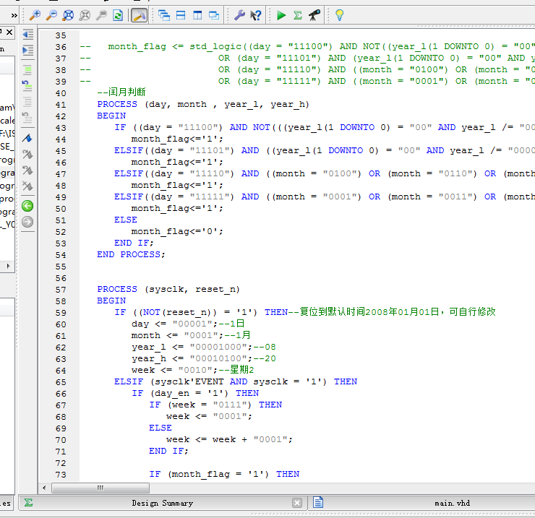Click the What's This help cursor icon
This screenshot has width=535, height=518.
click(256, 14)
